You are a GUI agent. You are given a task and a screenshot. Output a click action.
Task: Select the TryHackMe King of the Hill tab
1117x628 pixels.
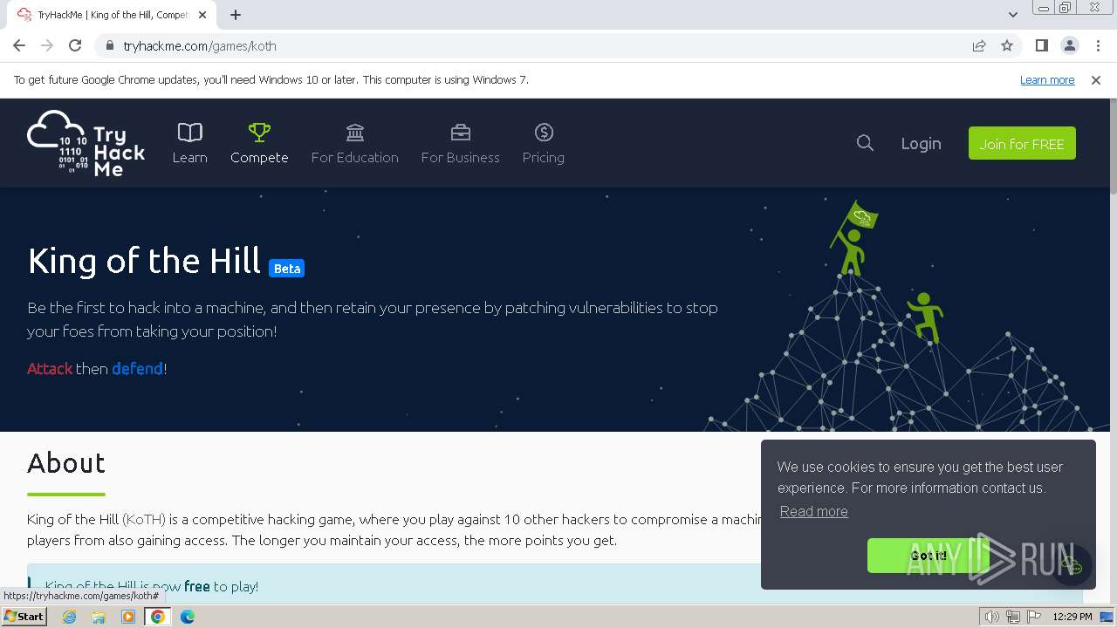point(112,15)
